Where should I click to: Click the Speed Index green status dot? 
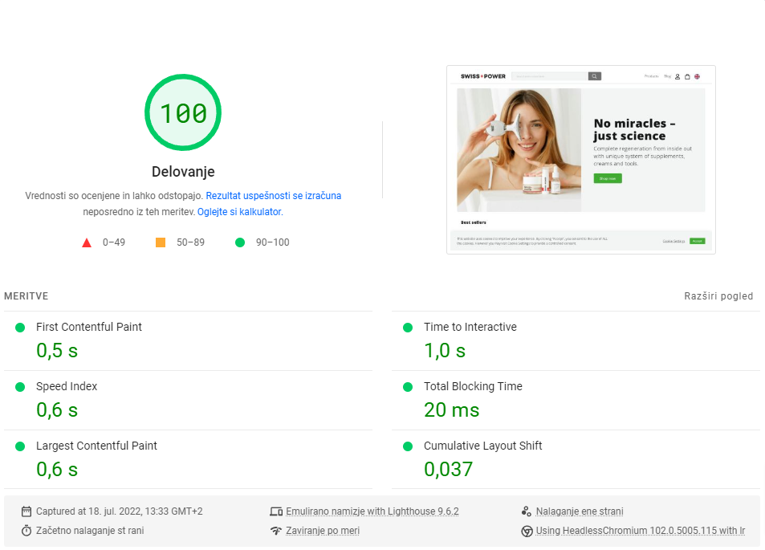pyautogui.click(x=20, y=387)
